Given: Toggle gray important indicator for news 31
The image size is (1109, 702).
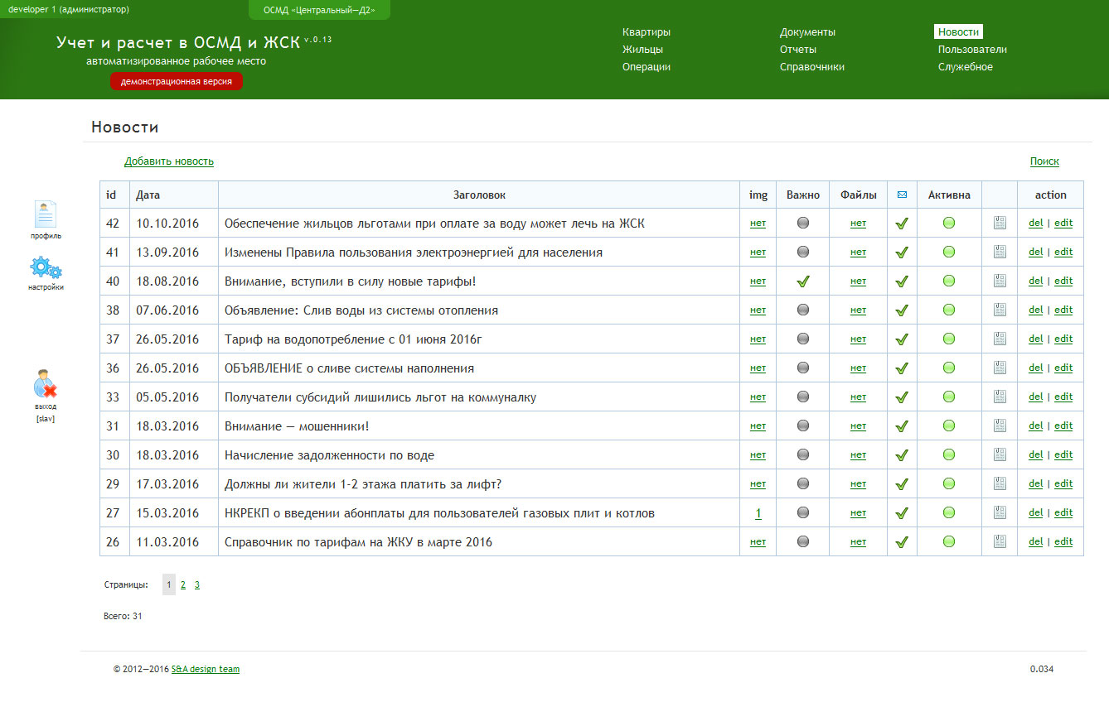Looking at the screenshot, I should click(x=802, y=426).
